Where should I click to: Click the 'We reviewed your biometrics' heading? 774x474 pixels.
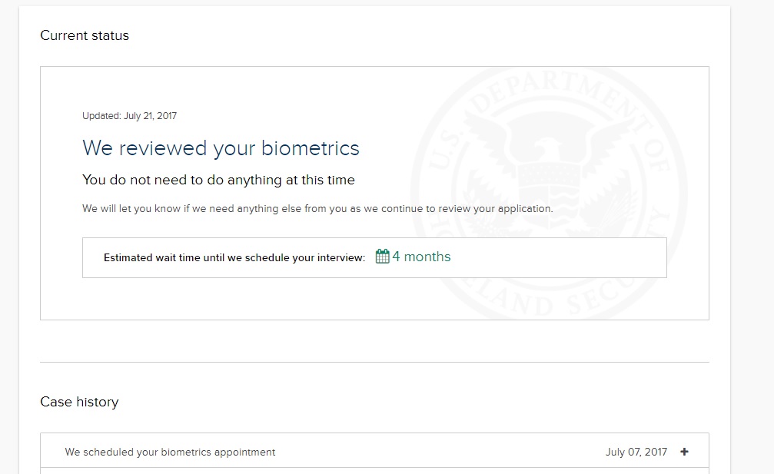click(221, 148)
